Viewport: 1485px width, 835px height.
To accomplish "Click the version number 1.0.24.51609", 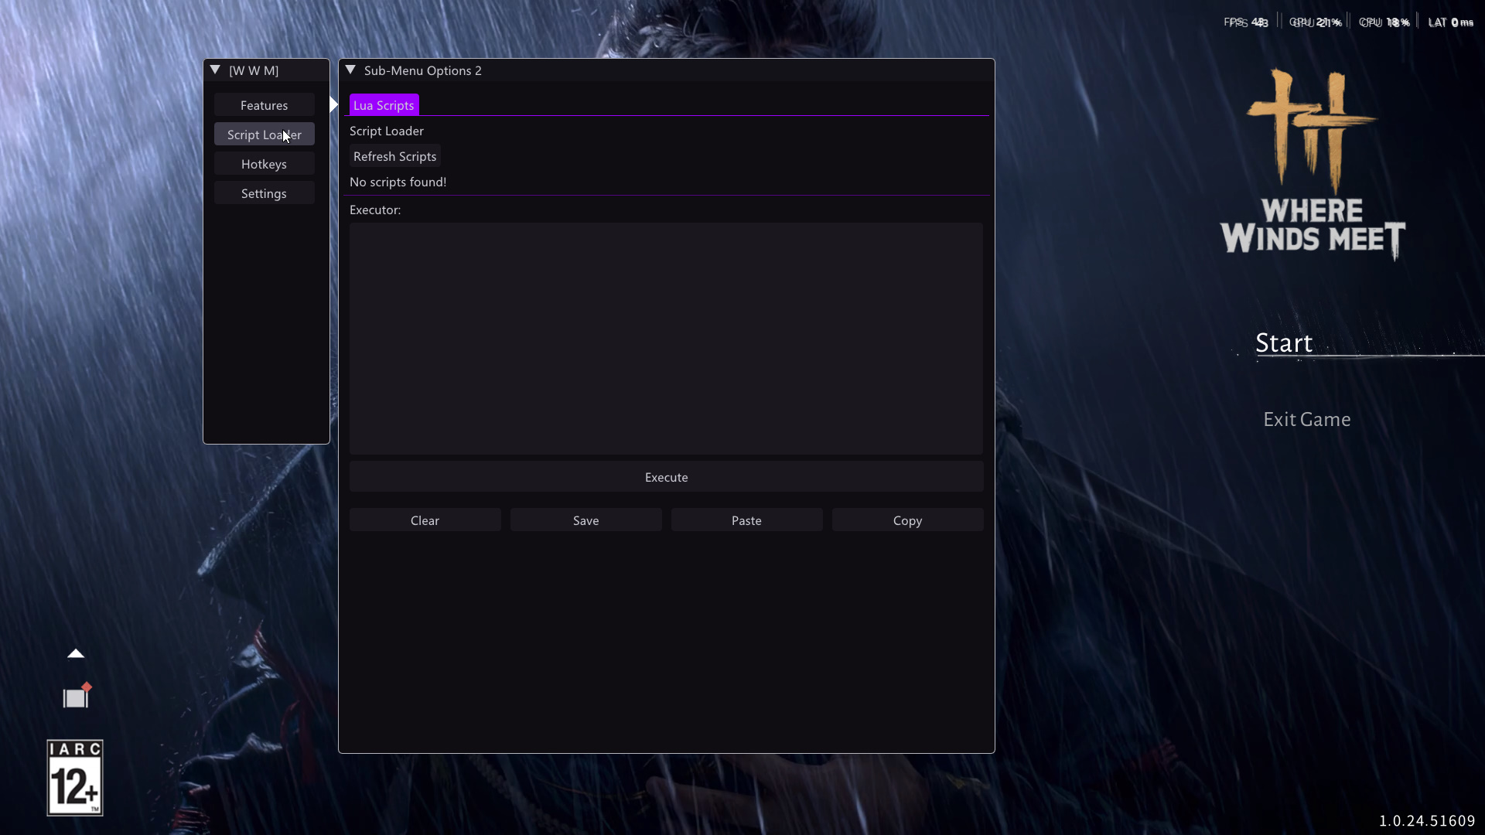I will click(1427, 820).
